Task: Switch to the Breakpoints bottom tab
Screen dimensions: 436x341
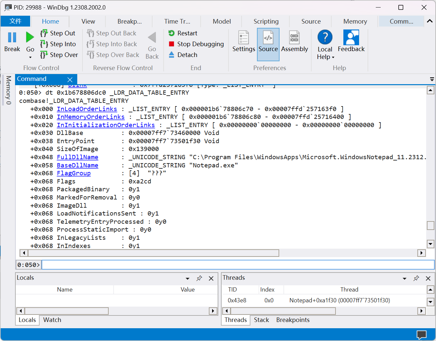Action: (293, 320)
